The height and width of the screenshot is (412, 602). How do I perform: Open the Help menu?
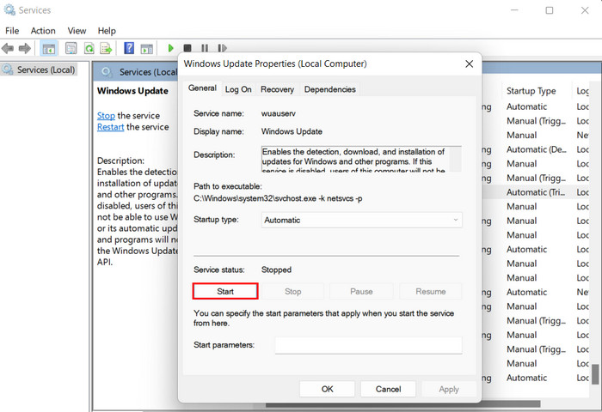pyautogui.click(x=107, y=31)
